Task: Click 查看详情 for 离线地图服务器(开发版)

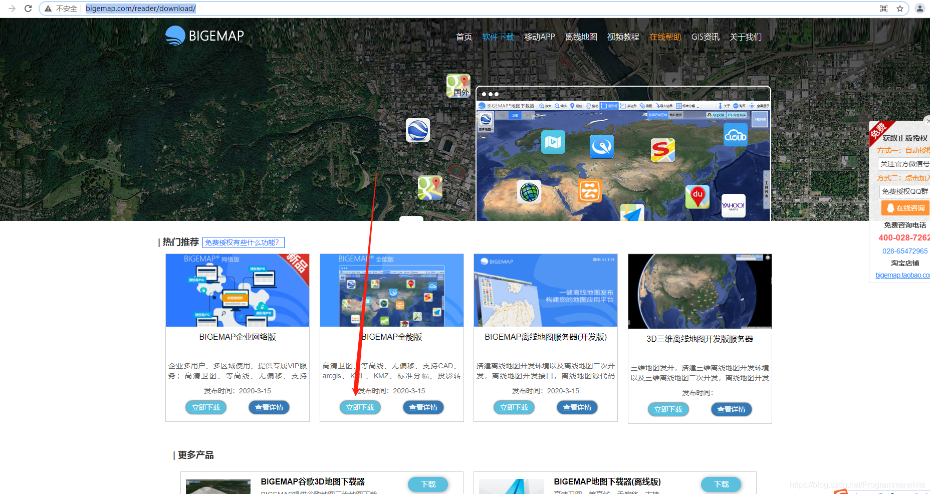Action: click(577, 407)
